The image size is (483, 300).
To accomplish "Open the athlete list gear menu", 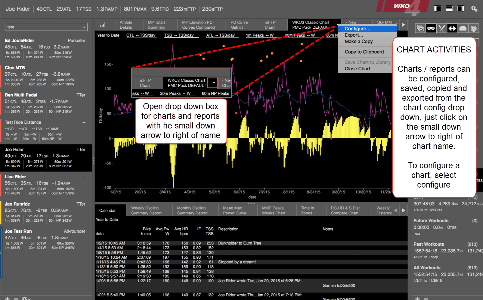I will pos(26,298).
